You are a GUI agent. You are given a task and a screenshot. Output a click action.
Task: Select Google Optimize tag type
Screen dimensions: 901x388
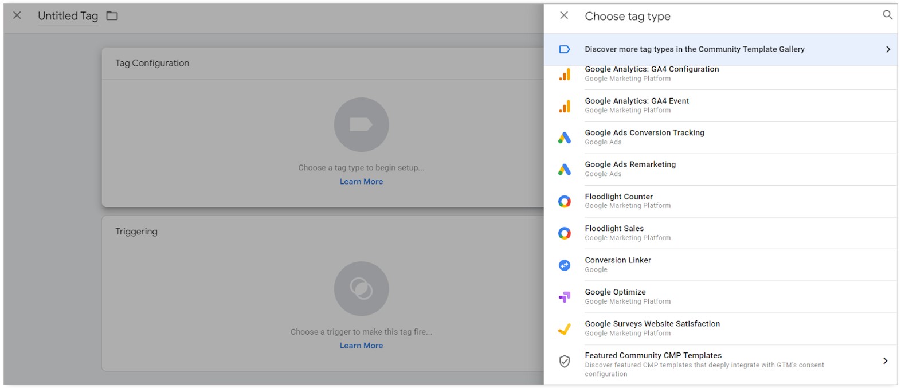pyautogui.click(x=720, y=296)
